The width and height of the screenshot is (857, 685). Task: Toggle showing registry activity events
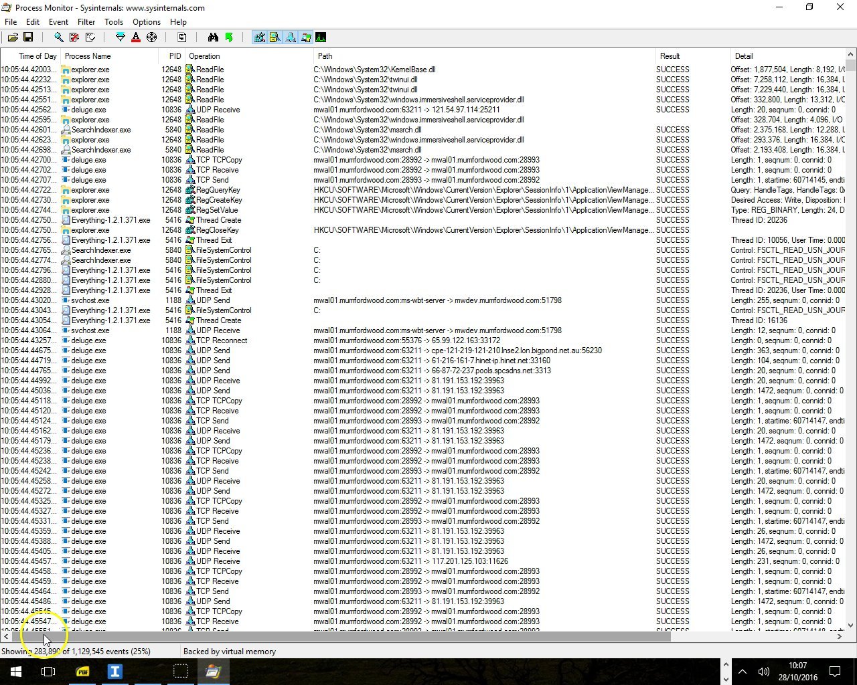259,37
